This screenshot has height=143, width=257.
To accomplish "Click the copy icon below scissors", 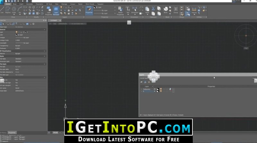I will click(153, 13).
